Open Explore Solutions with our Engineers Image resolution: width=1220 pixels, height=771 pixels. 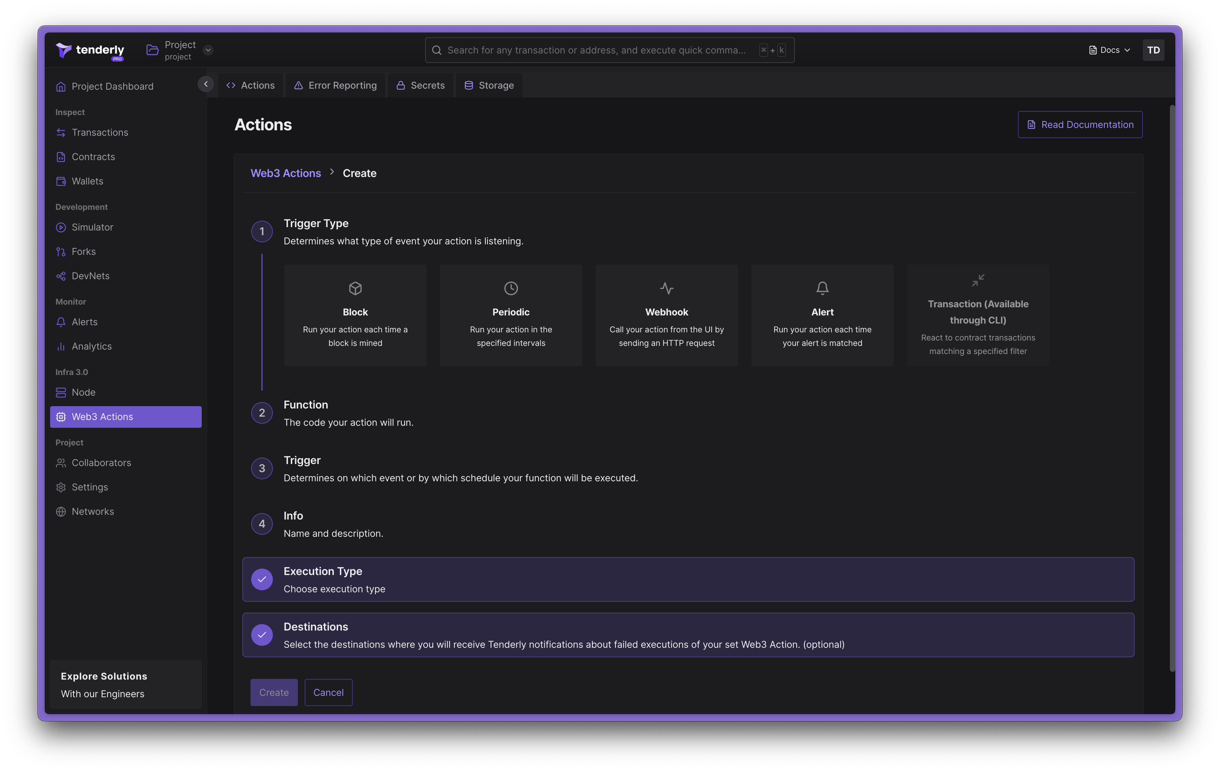(126, 684)
